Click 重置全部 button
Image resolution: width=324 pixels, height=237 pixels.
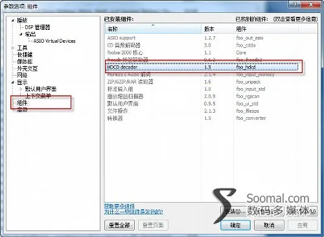pyautogui.click(x=119, y=225)
